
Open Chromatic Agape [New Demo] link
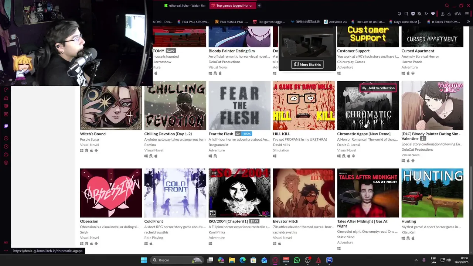[364, 134]
